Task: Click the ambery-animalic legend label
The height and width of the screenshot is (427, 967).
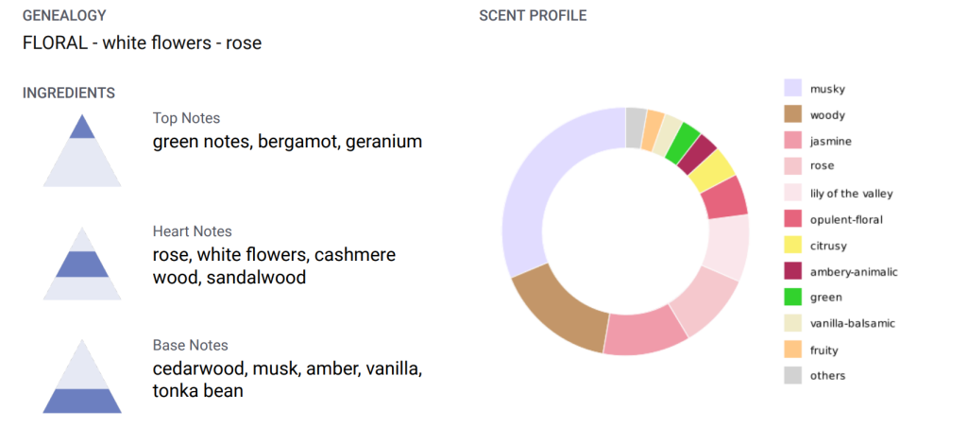Action: coord(854,272)
